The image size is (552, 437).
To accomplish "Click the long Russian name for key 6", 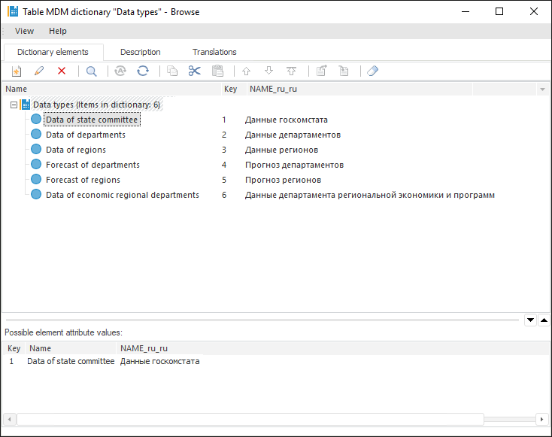I will [370, 195].
